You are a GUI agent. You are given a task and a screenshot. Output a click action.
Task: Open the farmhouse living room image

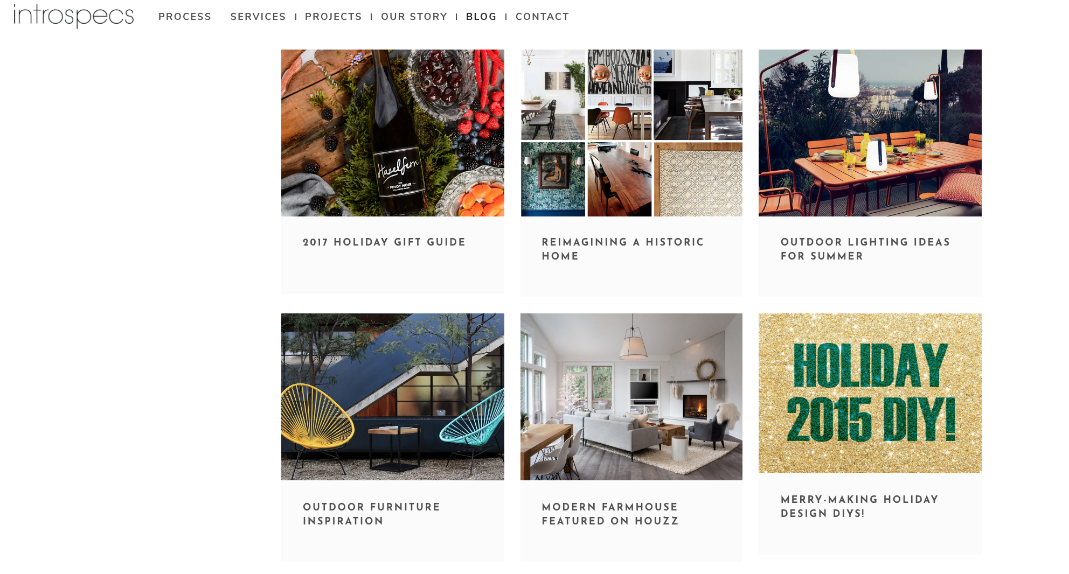click(x=631, y=397)
